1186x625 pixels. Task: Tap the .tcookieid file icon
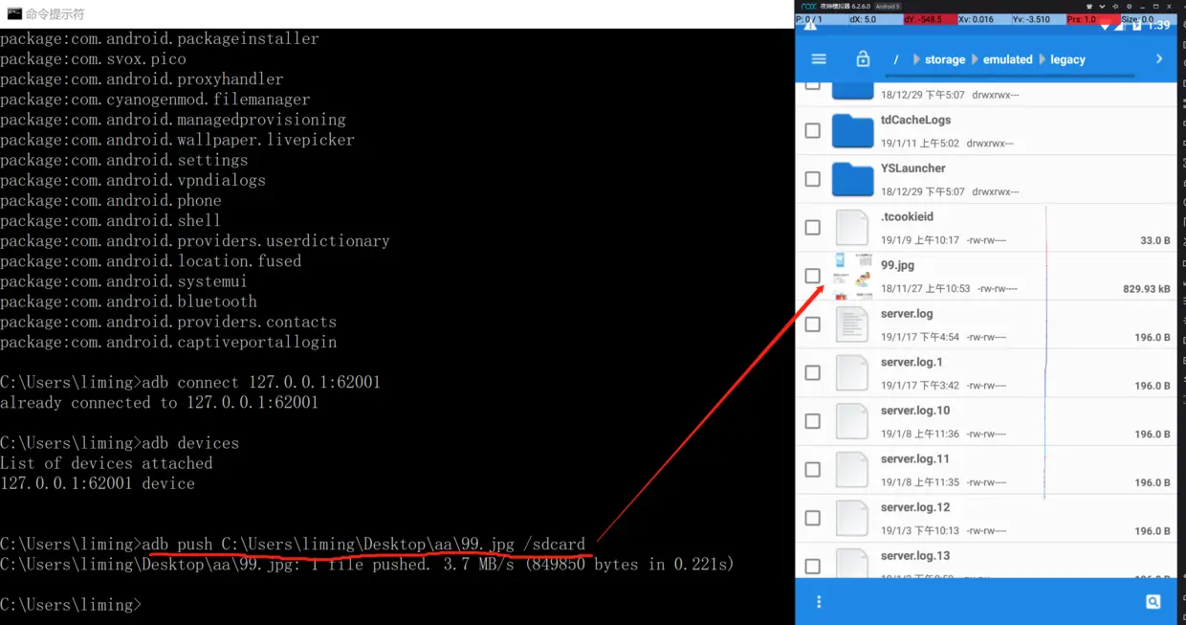(852, 228)
